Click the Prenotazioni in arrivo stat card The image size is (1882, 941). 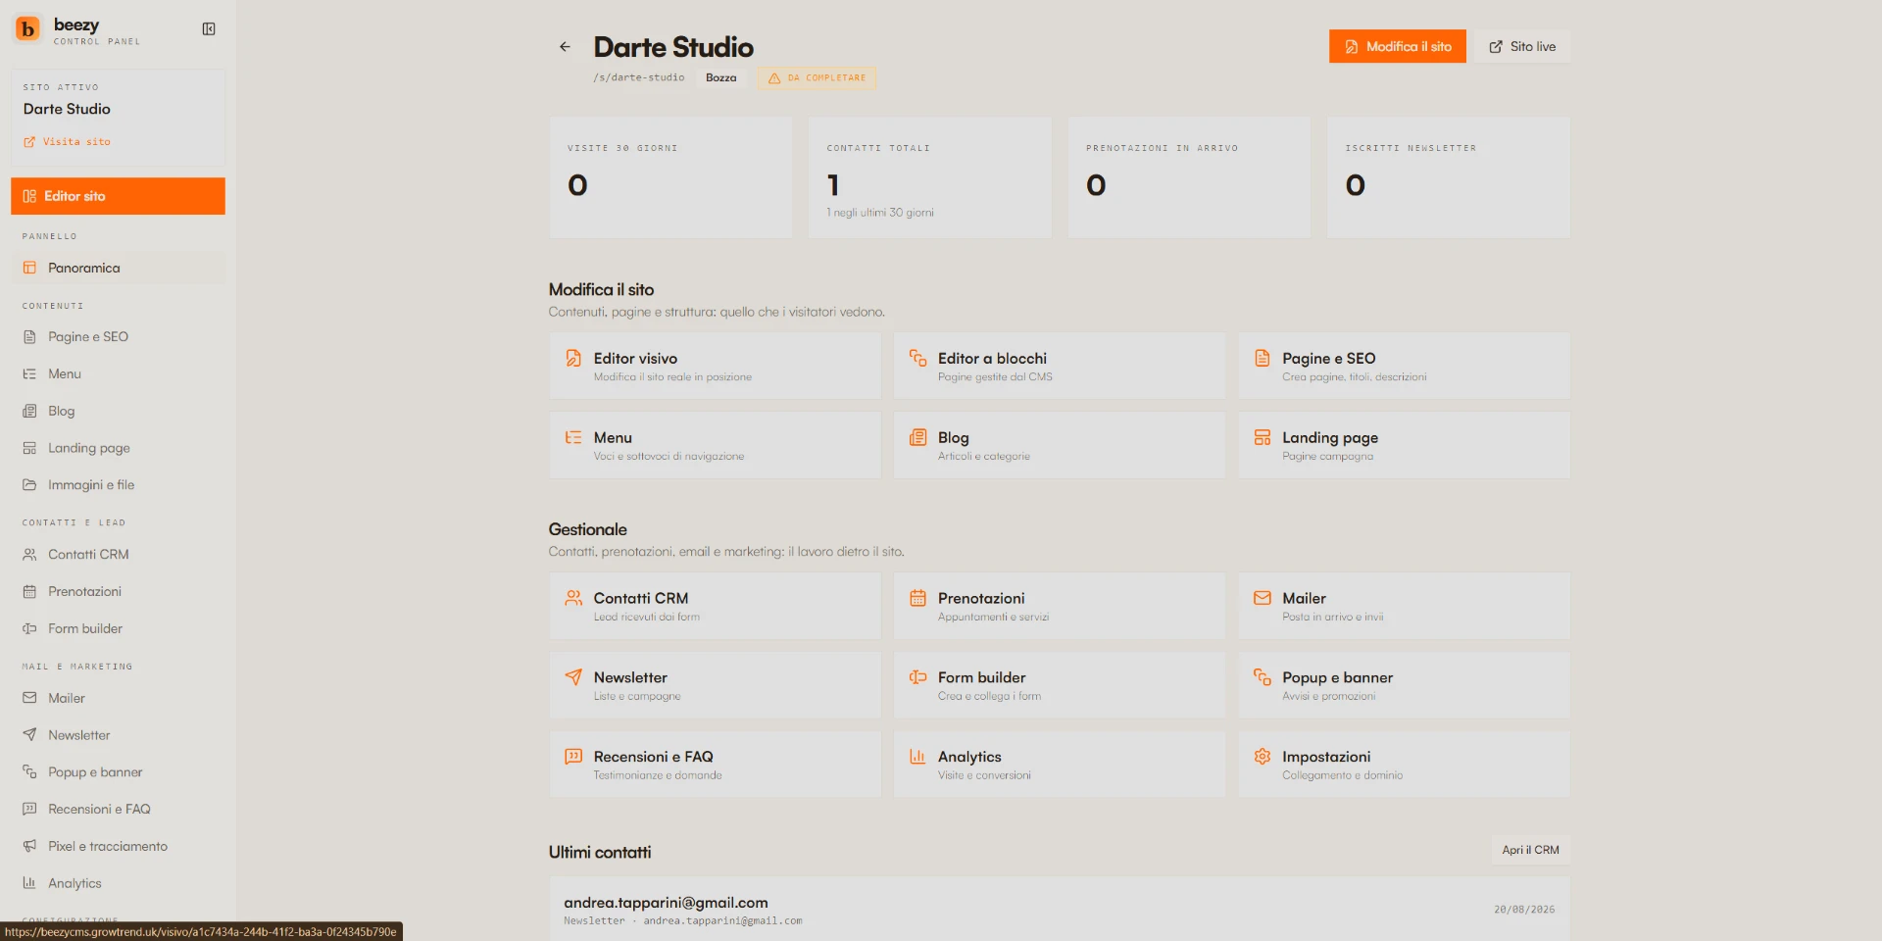pyautogui.click(x=1189, y=177)
